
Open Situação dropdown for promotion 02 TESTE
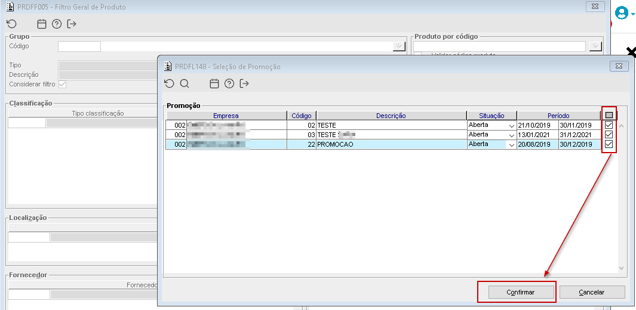tap(511, 125)
